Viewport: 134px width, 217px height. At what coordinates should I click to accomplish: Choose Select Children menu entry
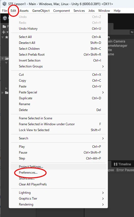click(58, 49)
